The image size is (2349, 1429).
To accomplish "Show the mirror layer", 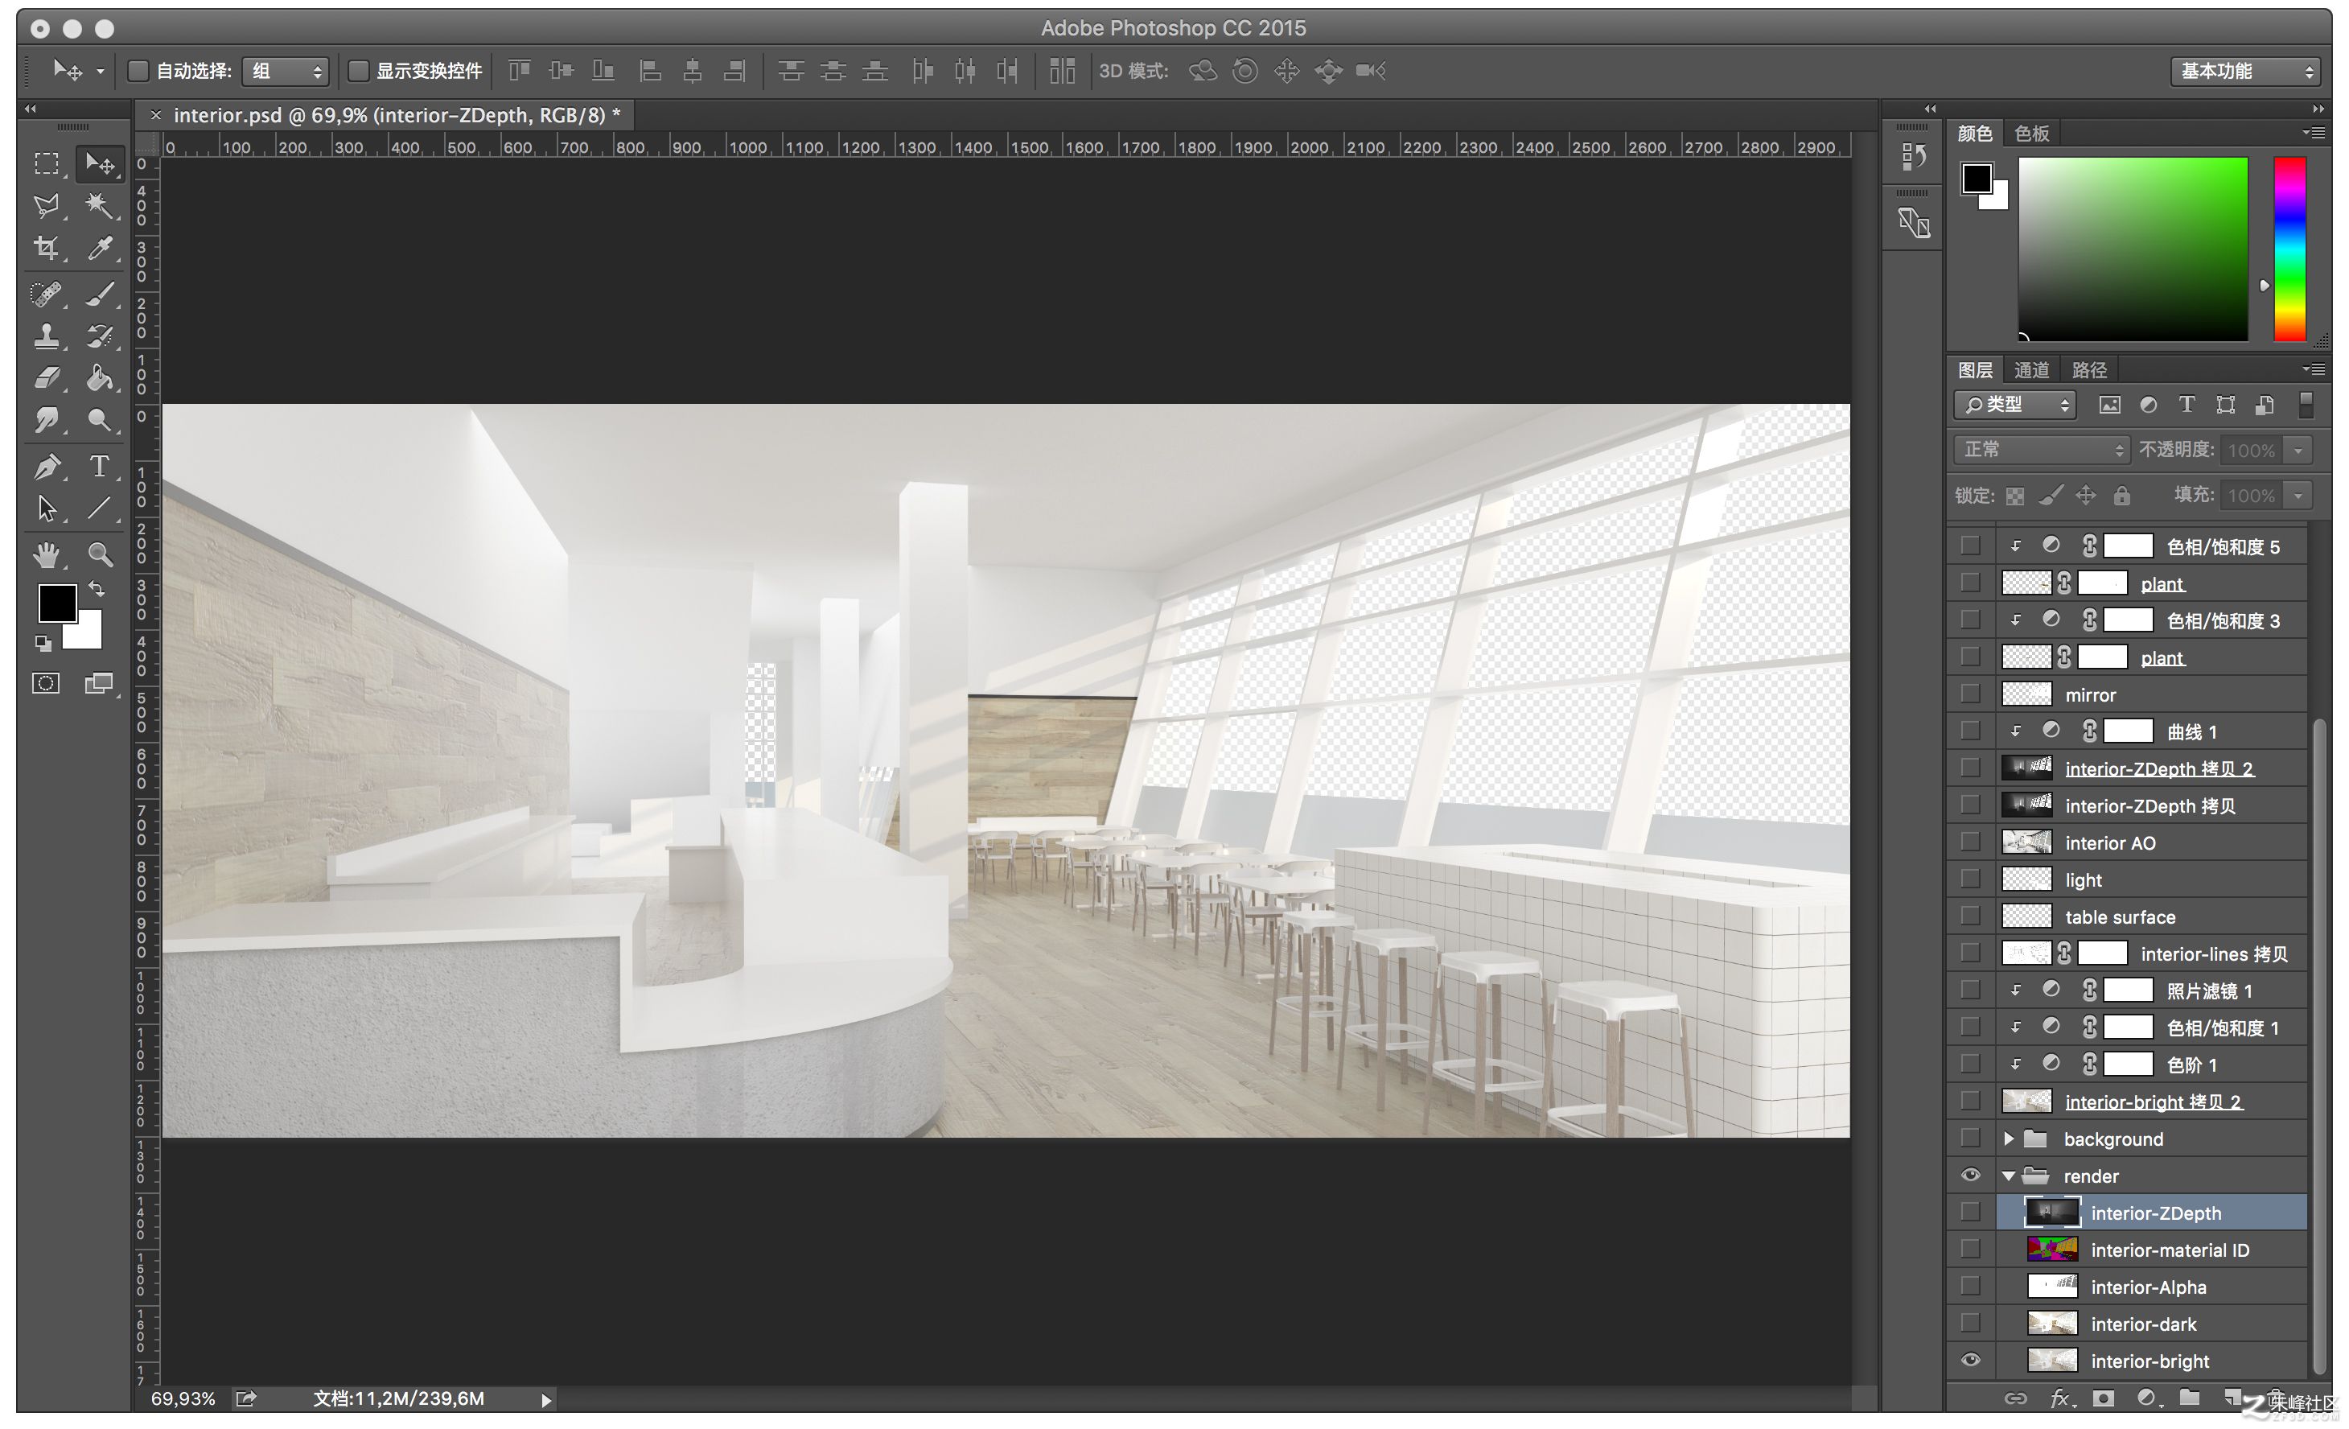I will pos(1969,694).
